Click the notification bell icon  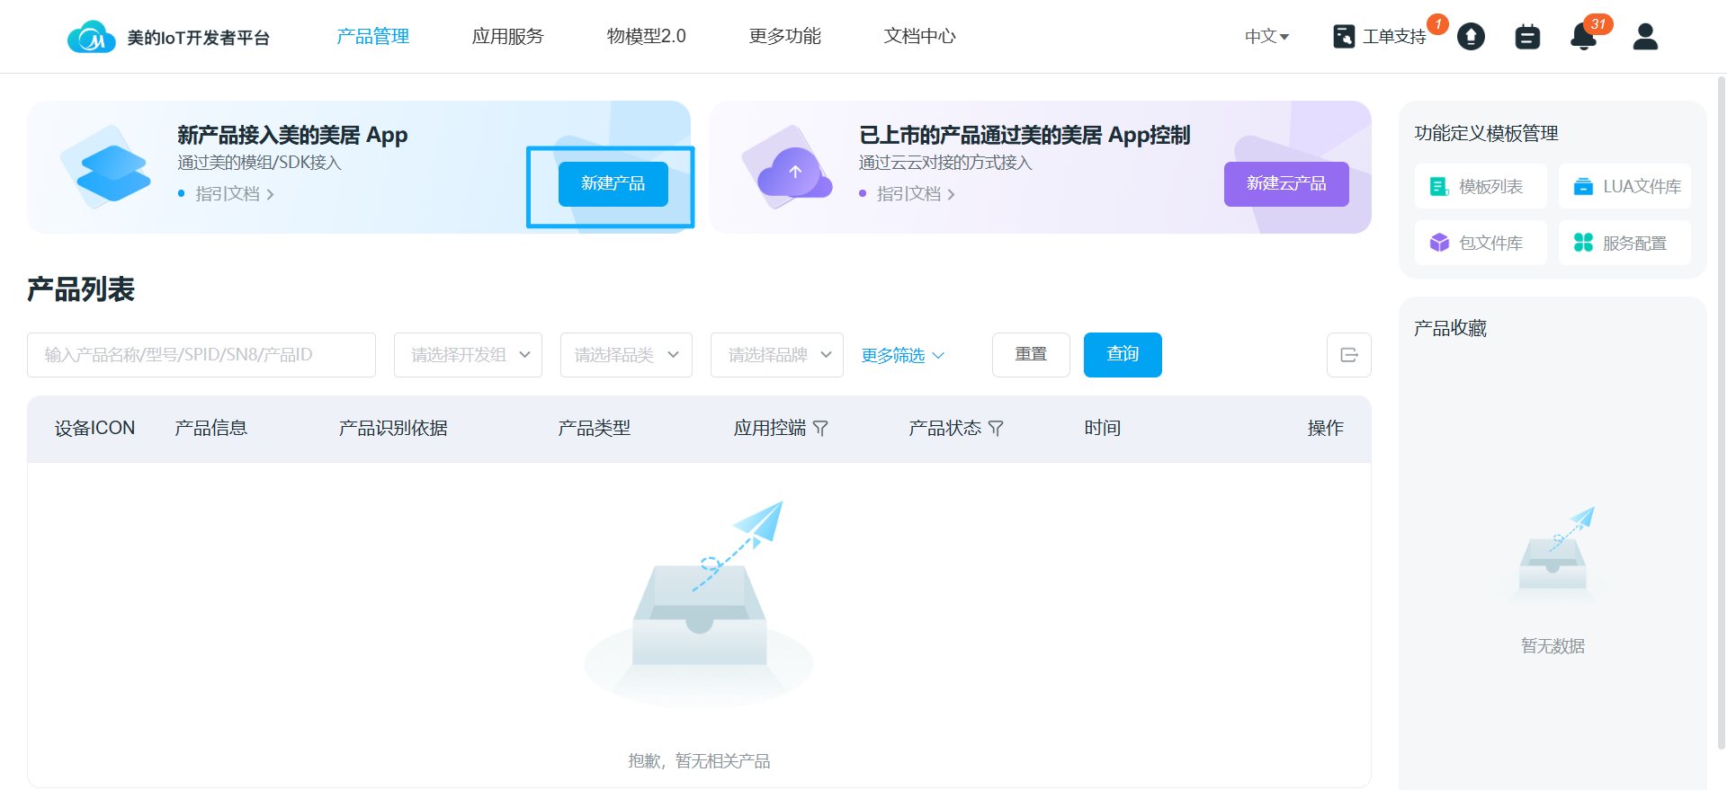1583,37
